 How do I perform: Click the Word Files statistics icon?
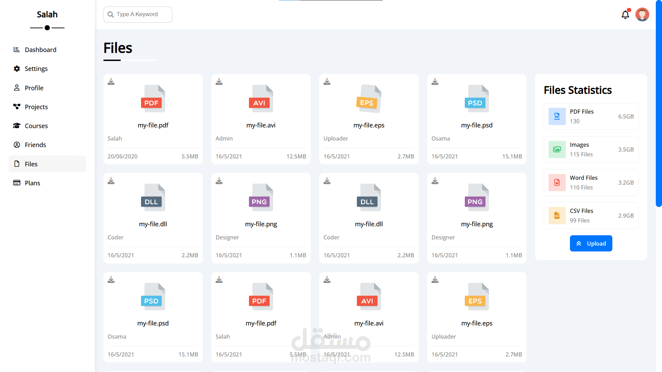(557, 183)
